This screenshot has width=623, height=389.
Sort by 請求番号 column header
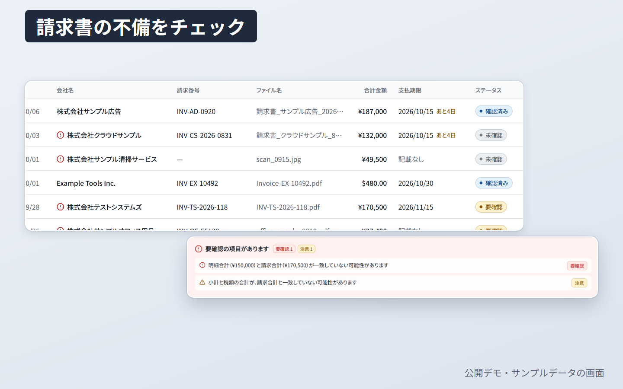tap(188, 90)
